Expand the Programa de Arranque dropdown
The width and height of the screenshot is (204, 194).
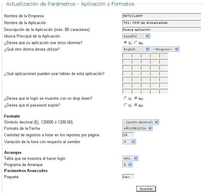coord(127,165)
